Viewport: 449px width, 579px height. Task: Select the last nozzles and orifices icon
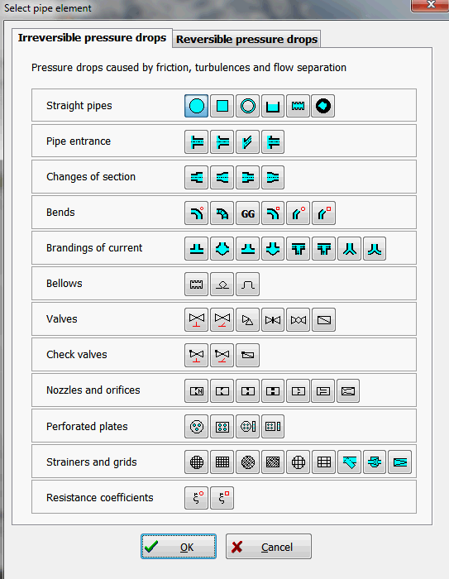tap(348, 390)
